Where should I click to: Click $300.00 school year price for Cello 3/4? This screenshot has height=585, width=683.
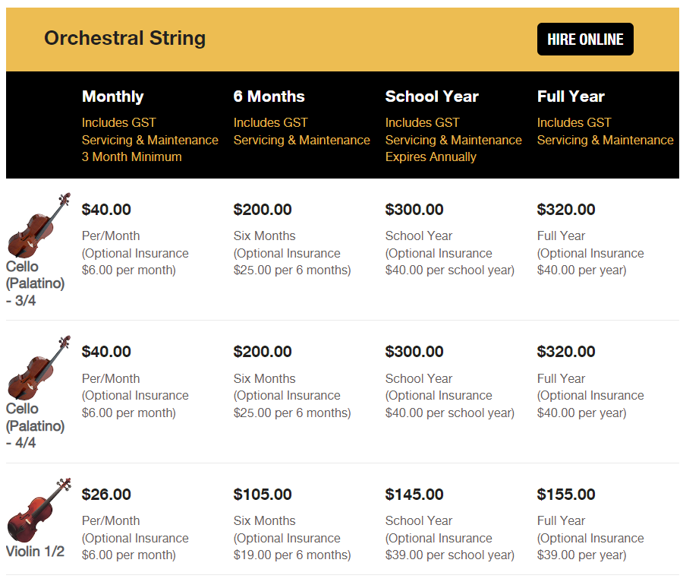click(414, 210)
